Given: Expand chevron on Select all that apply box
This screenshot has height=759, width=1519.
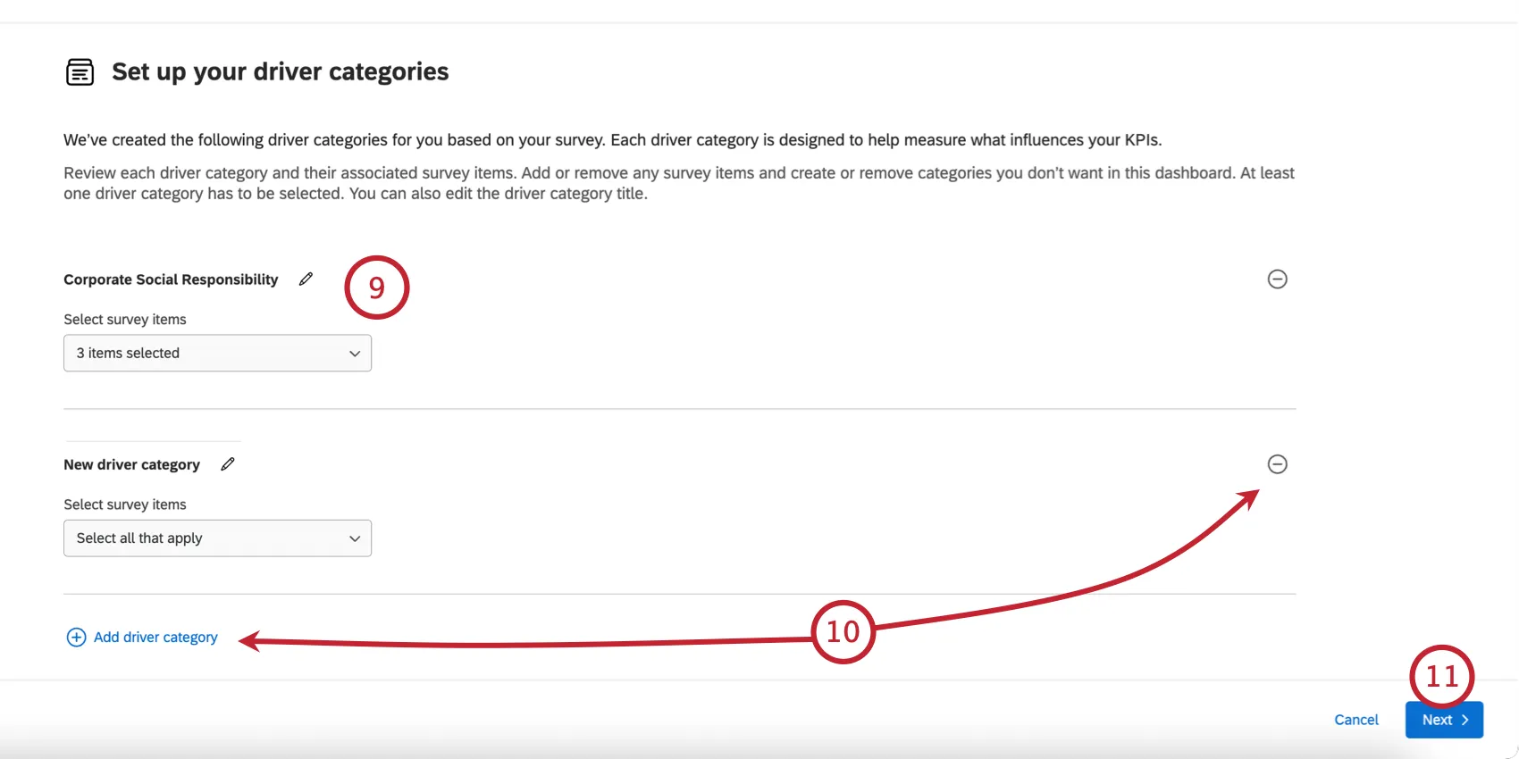Looking at the screenshot, I should tap(355, 538).
